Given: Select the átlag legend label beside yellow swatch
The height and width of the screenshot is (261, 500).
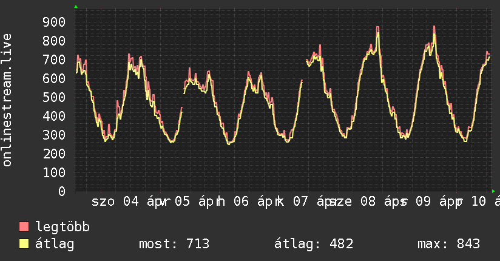Looking at the screenshot, I should pyautogui.click(x=55, y=244).
